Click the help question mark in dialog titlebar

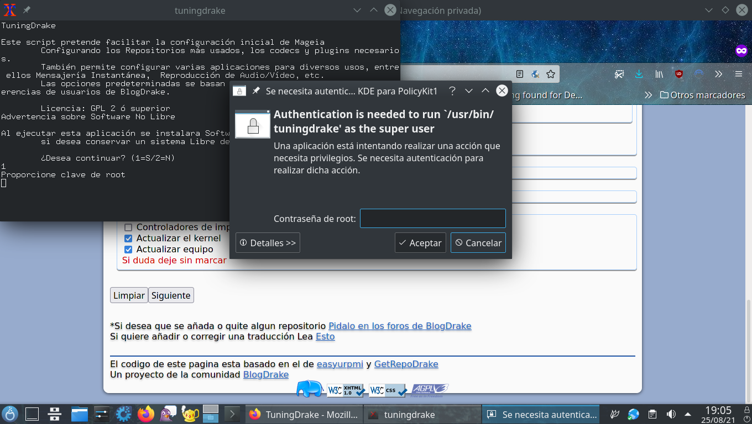click(x=452, y=91)
